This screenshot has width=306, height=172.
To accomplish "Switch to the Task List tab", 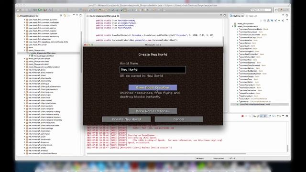I will [x=251, y=16].
